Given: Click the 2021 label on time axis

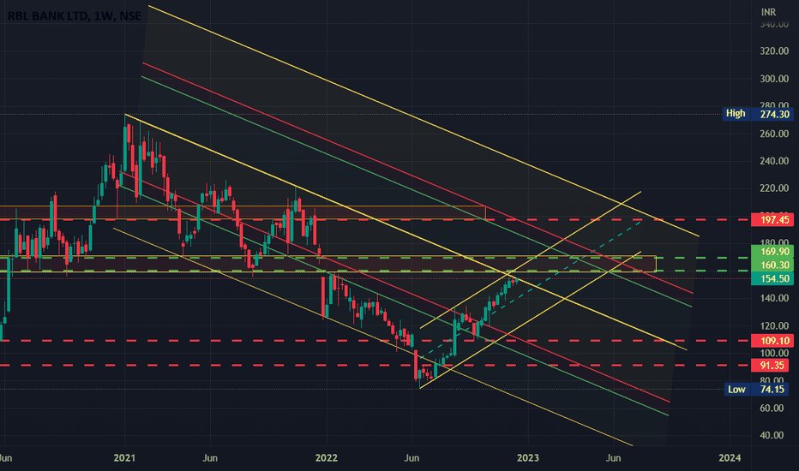Looking at the screenshot, I should pos(124,458).
